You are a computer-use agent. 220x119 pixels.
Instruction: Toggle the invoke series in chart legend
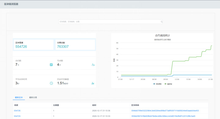pos(157,84)
